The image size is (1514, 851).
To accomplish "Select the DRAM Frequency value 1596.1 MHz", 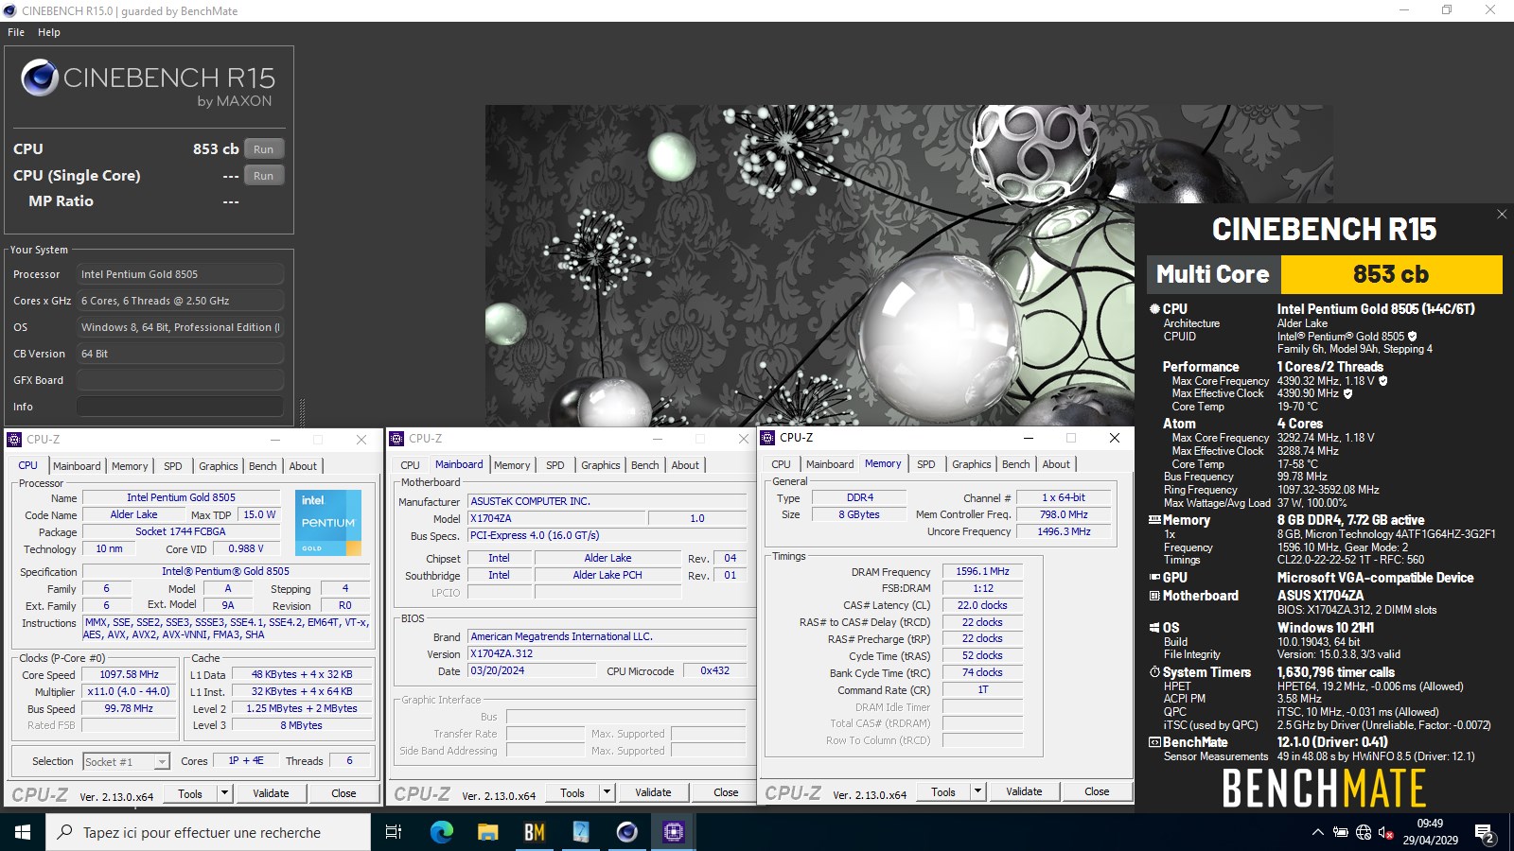I will (982, 572).
